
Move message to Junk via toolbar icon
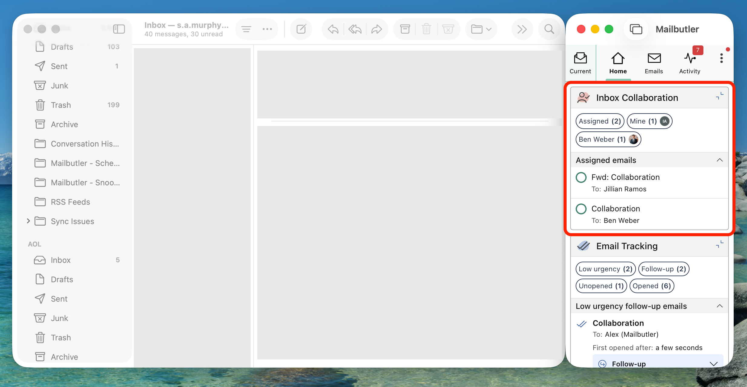click(x=448, y=29)
